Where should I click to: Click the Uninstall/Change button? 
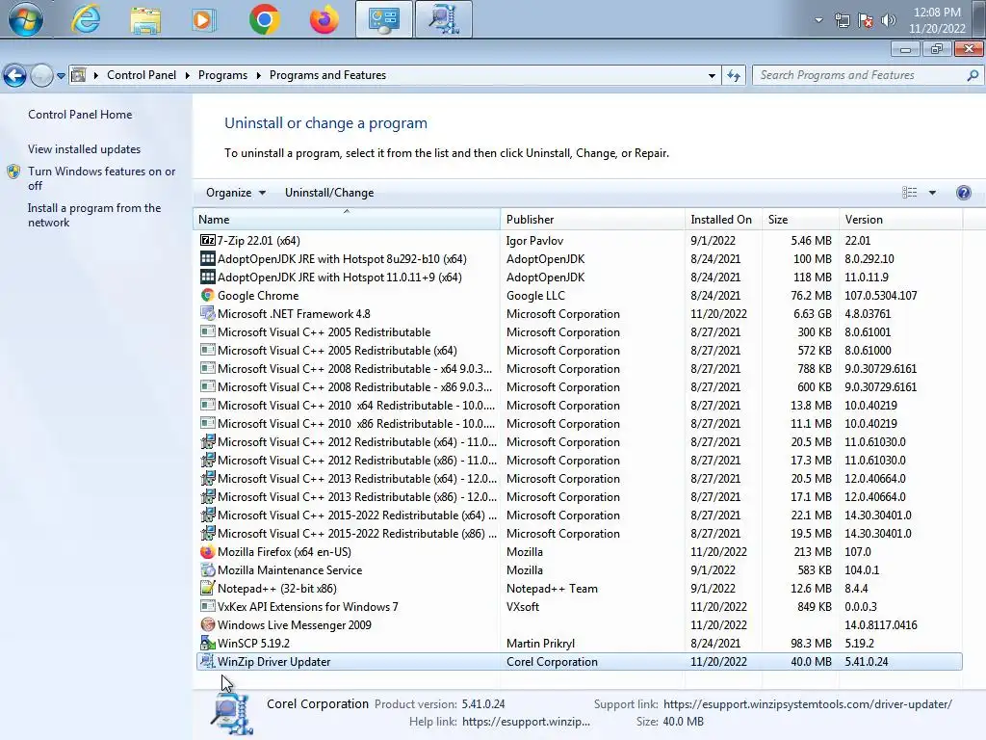pyautogui.click(x=329, y=193)
